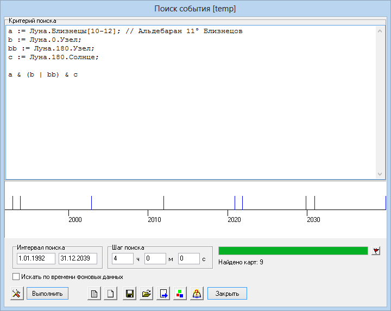
Task: Click the step seconds field
Action: coord(188,258)
